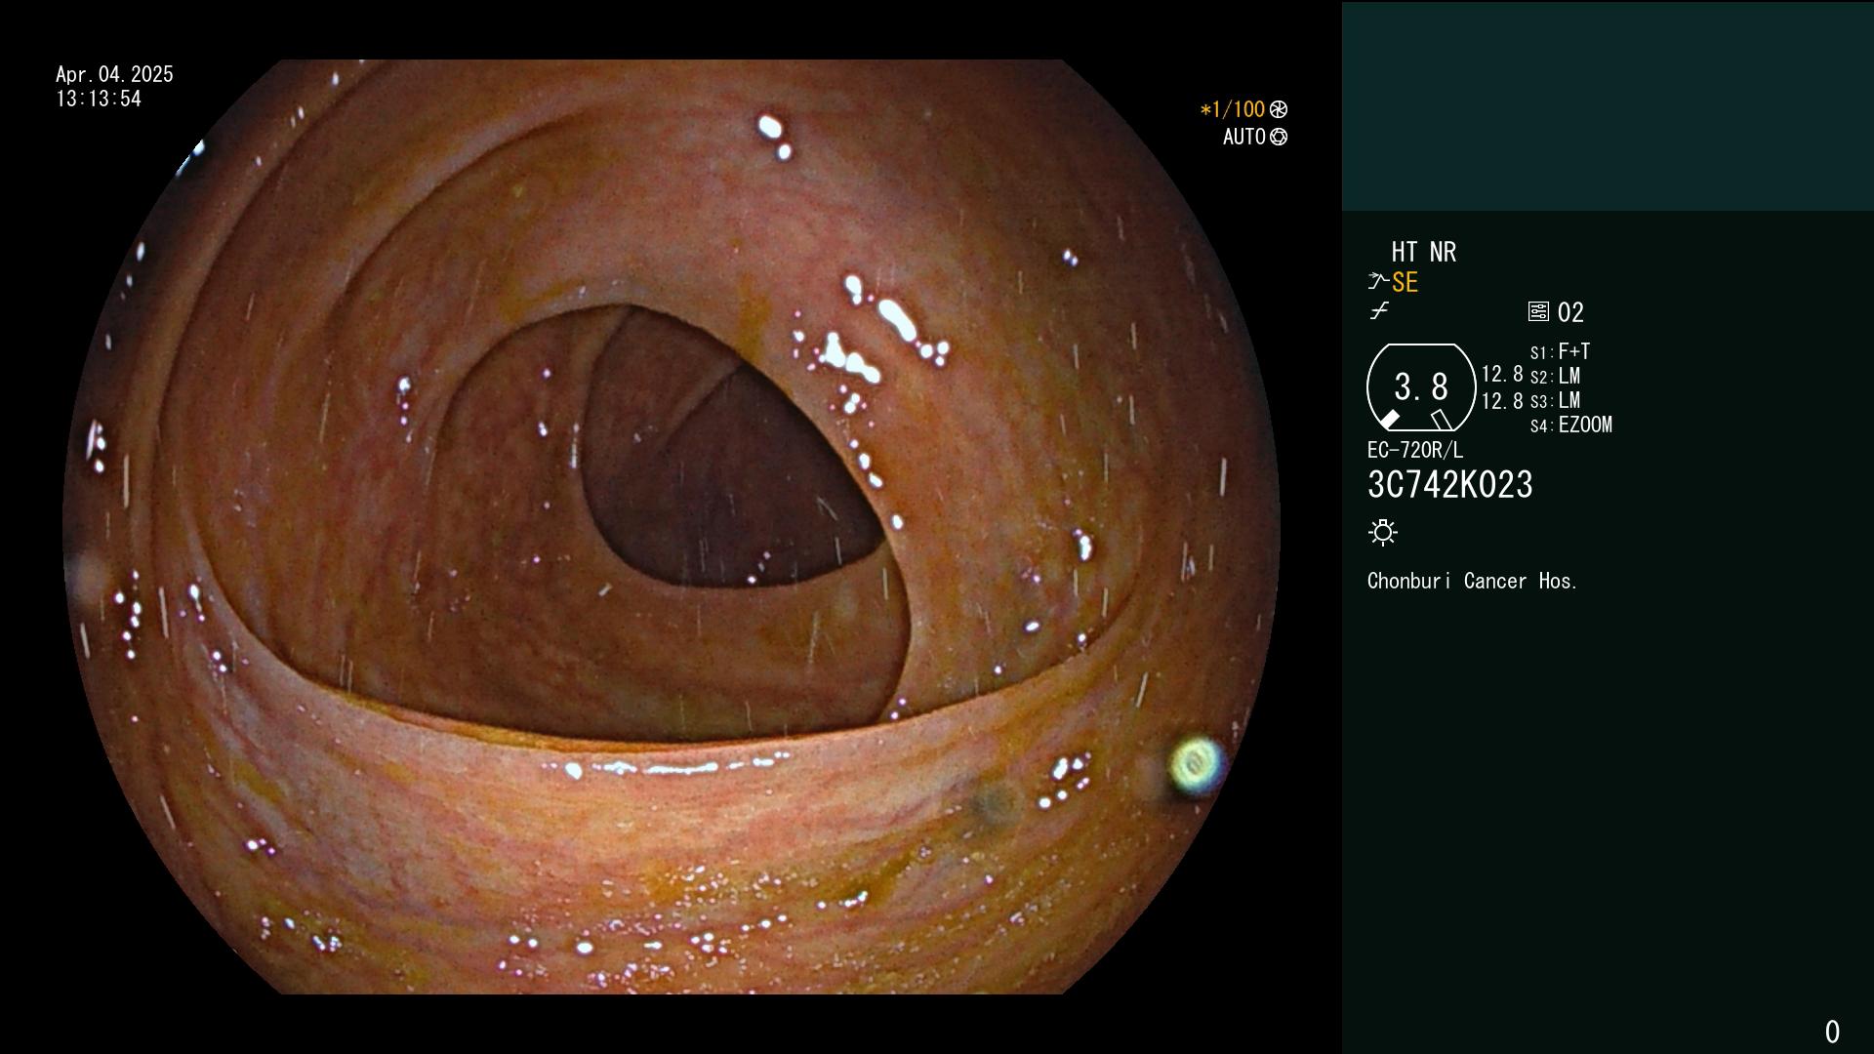Click the NR noise reduction indicator
The width and height of the screenshot is (1874, 1054).
(x=1444, y=252)
